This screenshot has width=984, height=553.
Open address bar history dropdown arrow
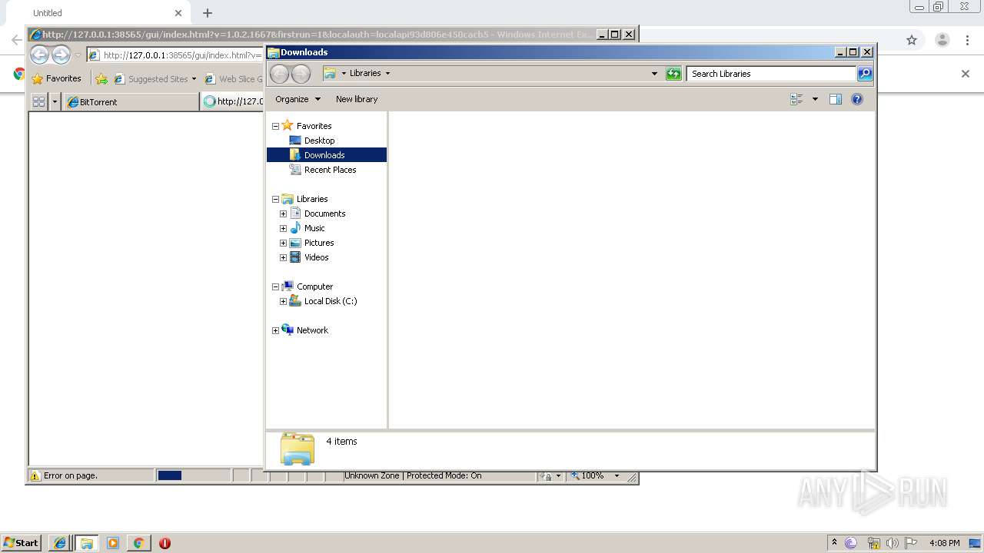[654, 74]
